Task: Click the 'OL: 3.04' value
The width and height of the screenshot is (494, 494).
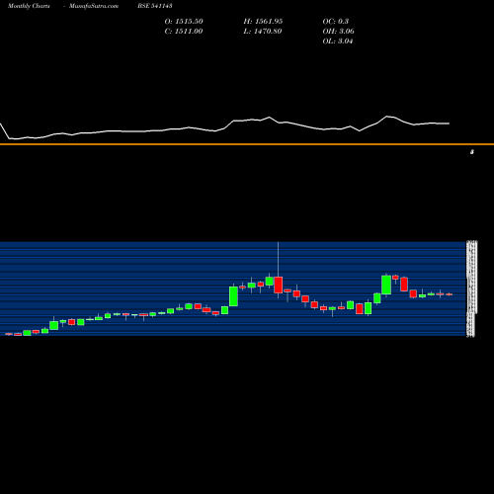Action: [x=338, y=41]
